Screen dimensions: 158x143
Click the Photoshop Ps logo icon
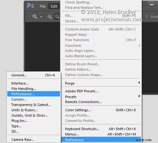(31, 6)
